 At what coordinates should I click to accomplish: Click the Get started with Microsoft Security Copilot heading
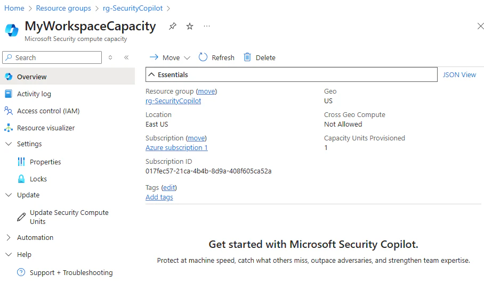coord(313,244)
